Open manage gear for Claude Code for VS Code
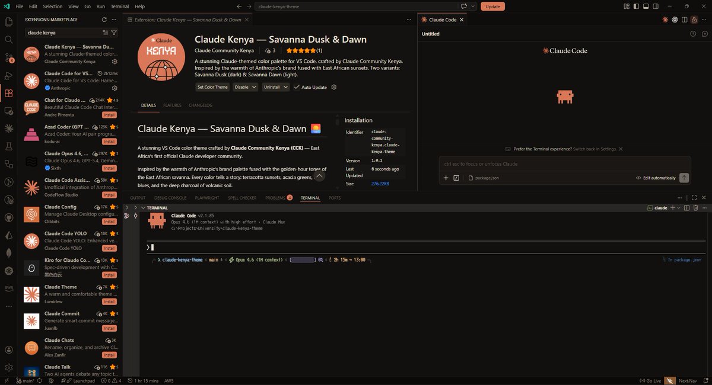The image size is (712, 385). (115, 87)
